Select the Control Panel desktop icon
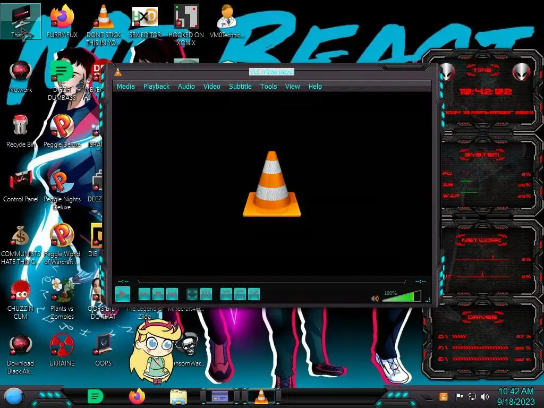Viewport: 544px width, 408px height. (x=21, y=186)
